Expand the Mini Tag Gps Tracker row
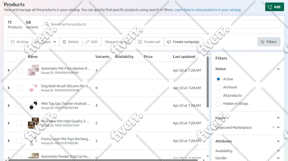 click(8, 106)
